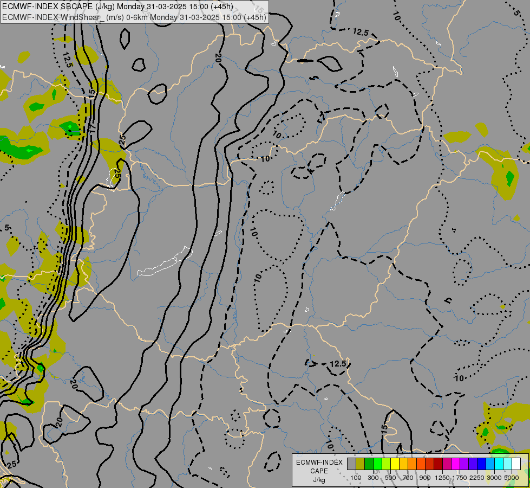Click the J/kg unit label in the legend
This screenshot has width=530, height=488.
[319, 480]
